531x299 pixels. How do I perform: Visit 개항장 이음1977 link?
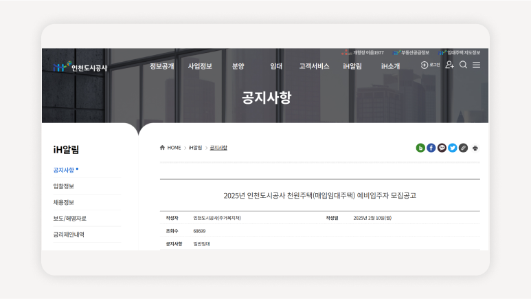363,52
